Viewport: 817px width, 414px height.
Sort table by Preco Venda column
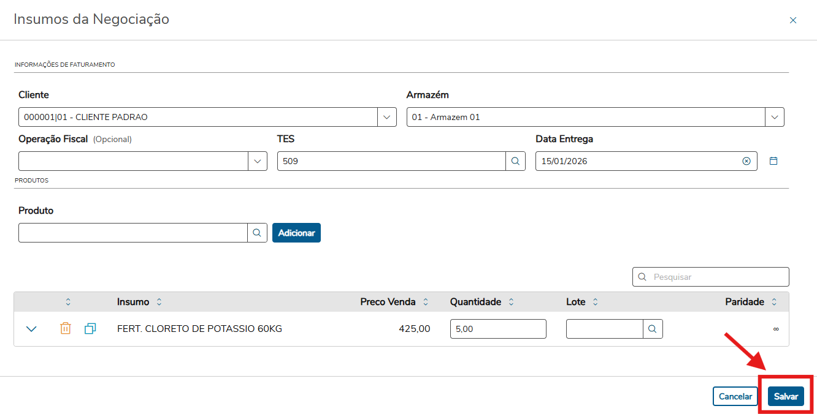[x=426, y=302]
